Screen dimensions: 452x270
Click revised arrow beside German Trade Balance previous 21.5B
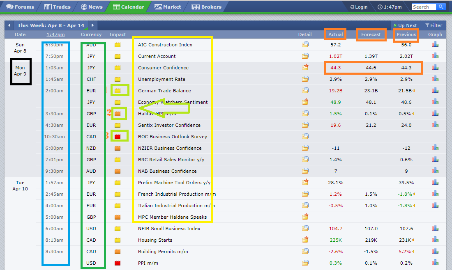coord(414,91)
